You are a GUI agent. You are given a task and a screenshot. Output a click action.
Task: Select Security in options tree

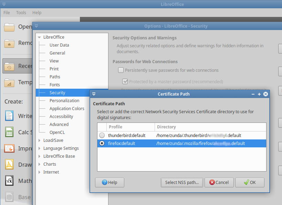58,93
